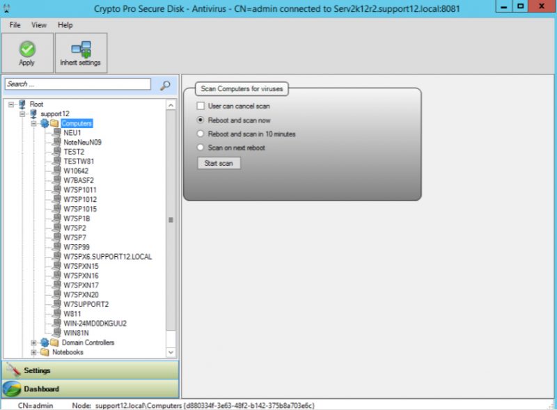Viewport: 557px width, 410px height.
Task: Select the Scan on next reboot option
Action: coord(201,147)
